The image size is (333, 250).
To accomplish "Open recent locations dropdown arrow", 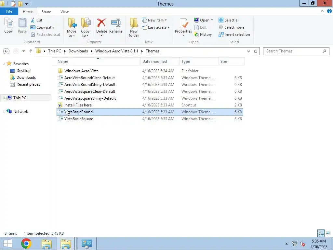I will [x=23, y=51].
